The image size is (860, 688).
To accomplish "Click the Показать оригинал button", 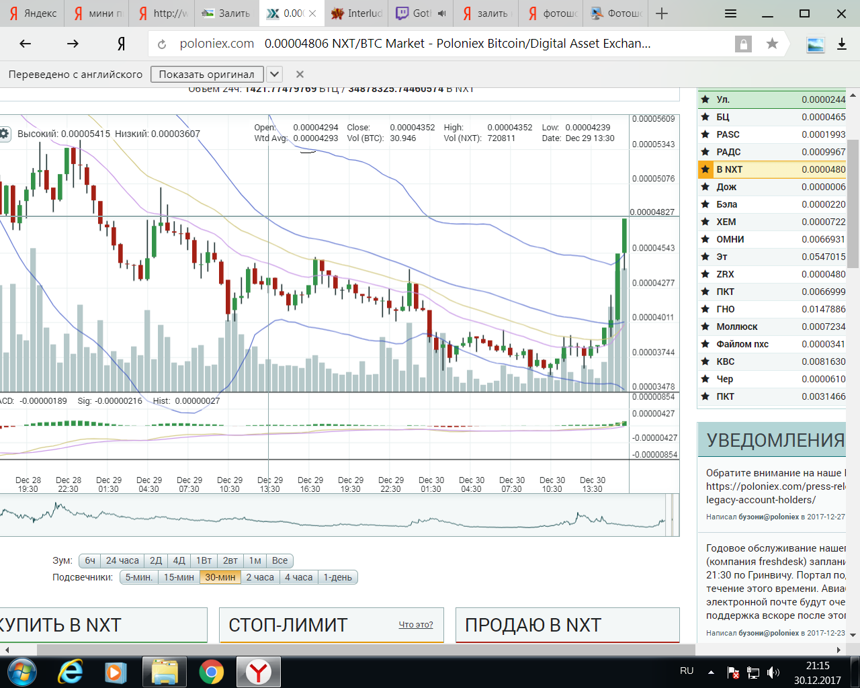I will [207, 74].
